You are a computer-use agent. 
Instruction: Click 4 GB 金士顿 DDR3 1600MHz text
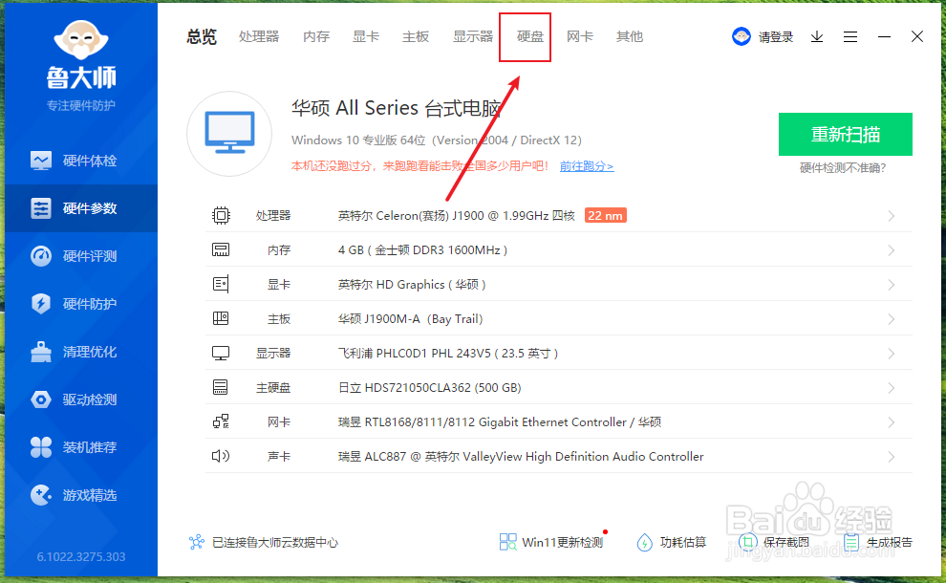click(x=422, y=249)
